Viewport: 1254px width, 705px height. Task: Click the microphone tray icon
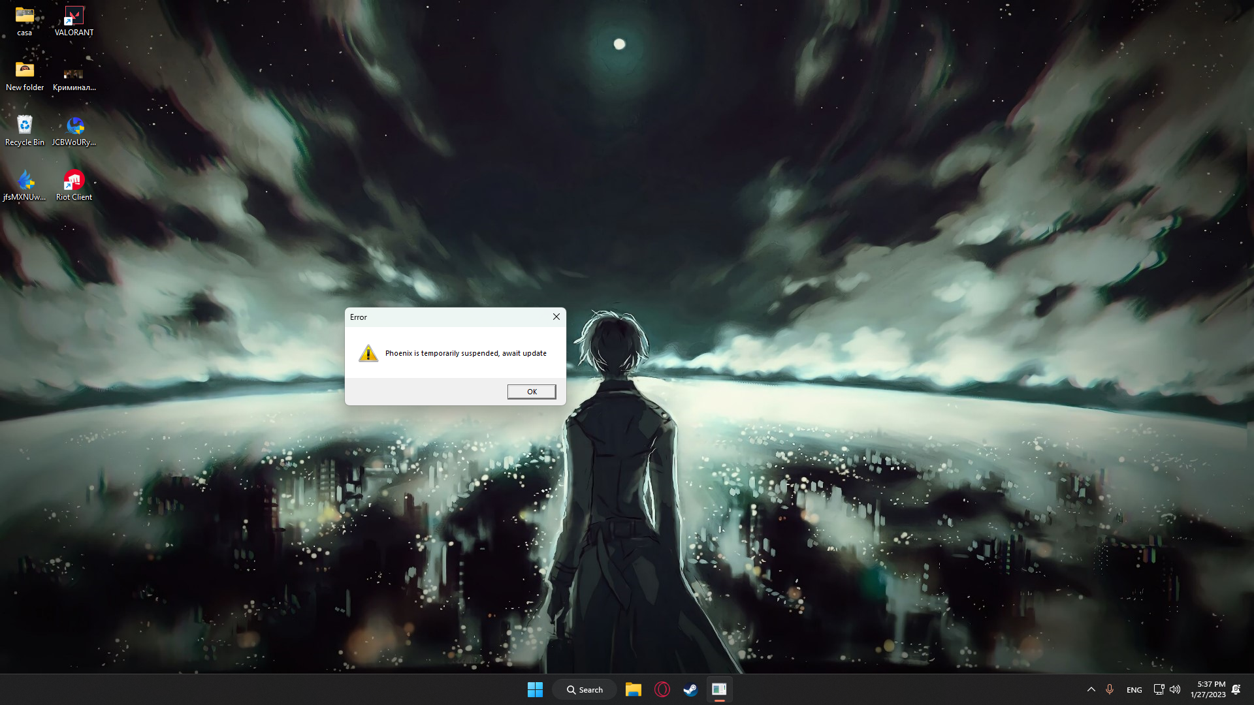[x=1109, y=689]
